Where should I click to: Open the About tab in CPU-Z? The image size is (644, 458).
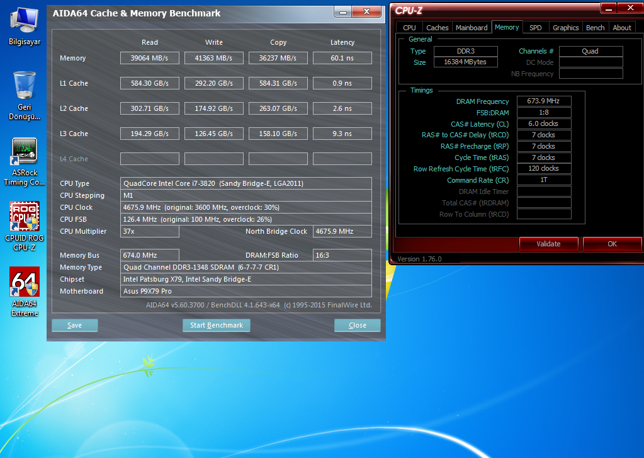622,28
